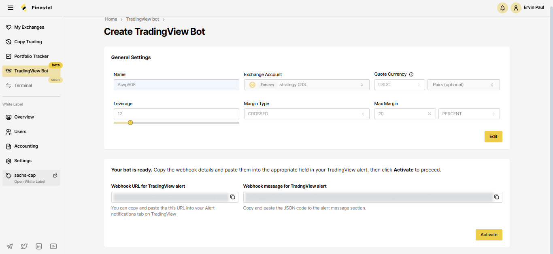Expand the Exchange Account dropdown
Screen dimensions: 553x254
306,85
